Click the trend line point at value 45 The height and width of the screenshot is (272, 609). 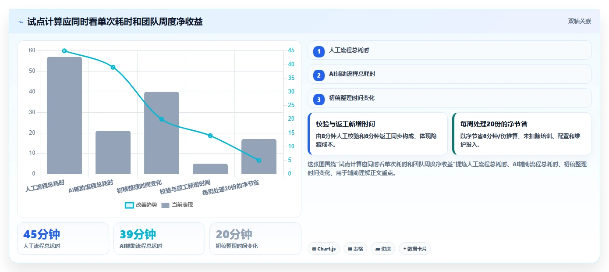coord(64,51)
